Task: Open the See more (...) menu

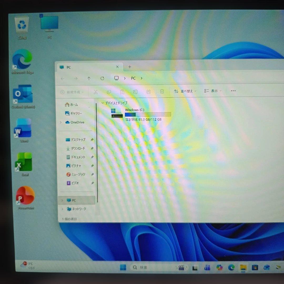Action: (x=233, y=91)
